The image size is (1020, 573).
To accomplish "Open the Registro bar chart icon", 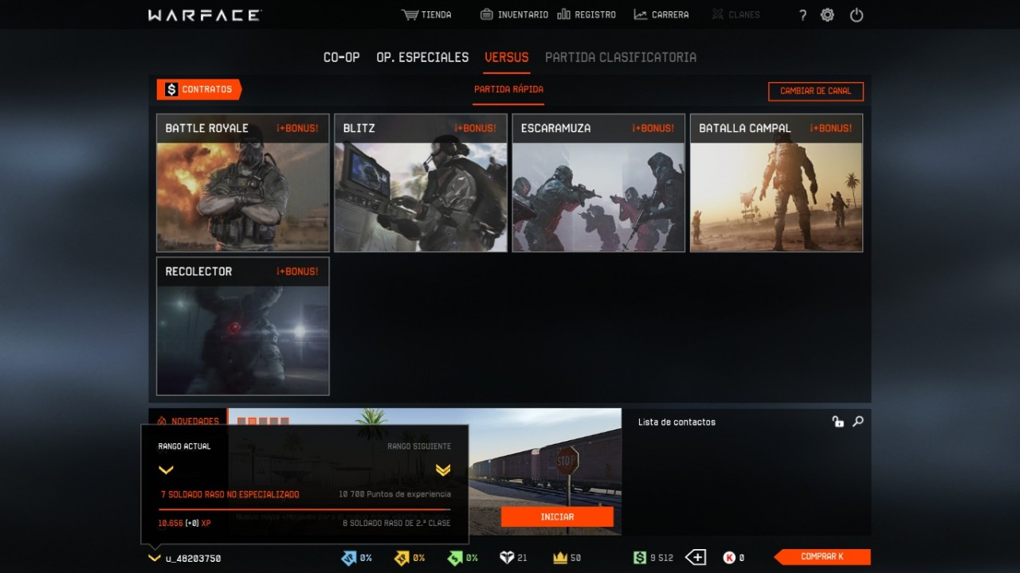I will pyautogui.click(x=563, y=14).
